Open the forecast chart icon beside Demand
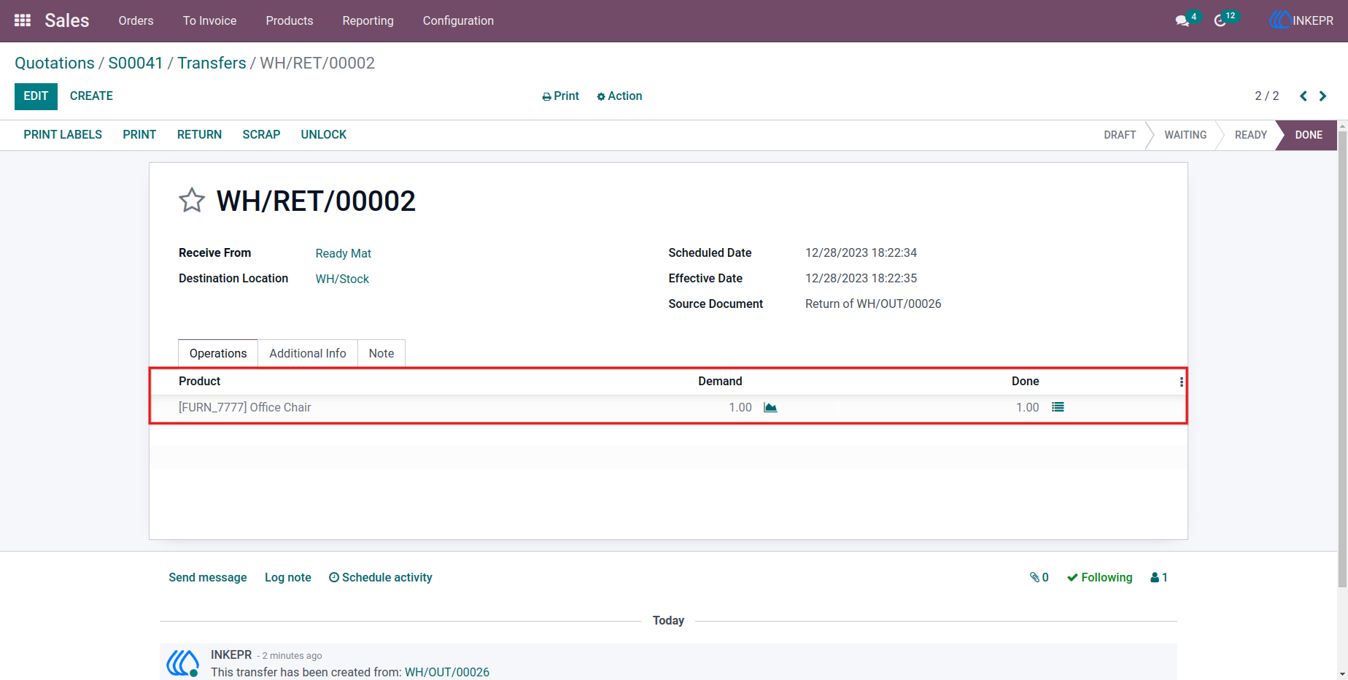The image size is (1348, 680). pos(770,407)
